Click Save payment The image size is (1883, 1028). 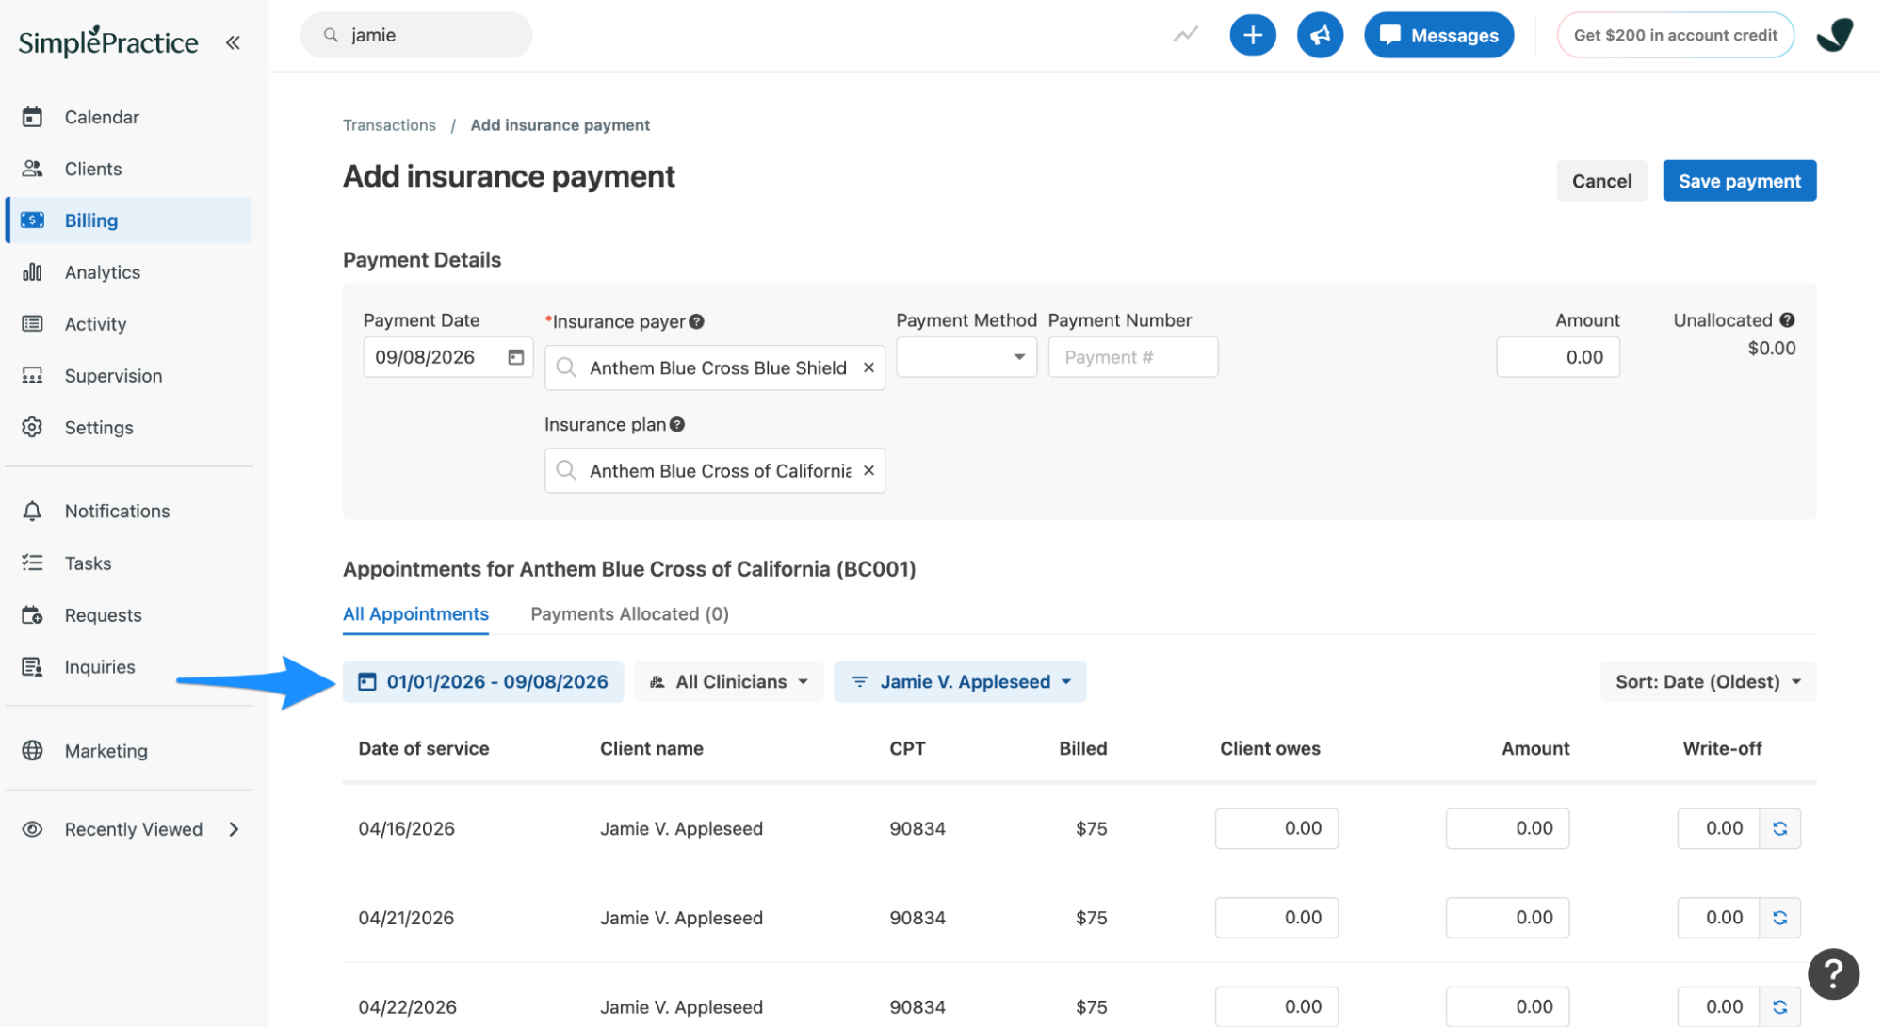pos(1739,181)
